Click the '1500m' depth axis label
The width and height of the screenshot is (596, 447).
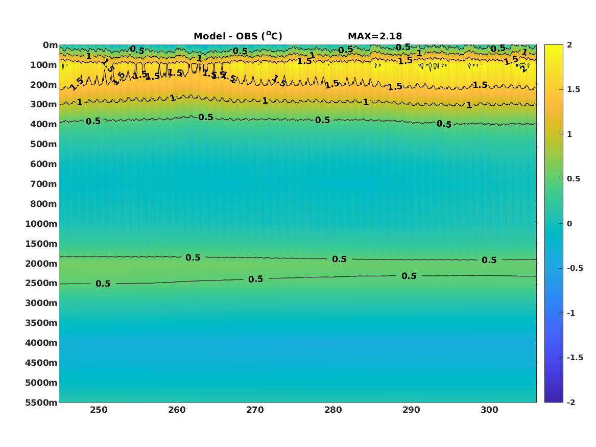click(x=41, y=244)
